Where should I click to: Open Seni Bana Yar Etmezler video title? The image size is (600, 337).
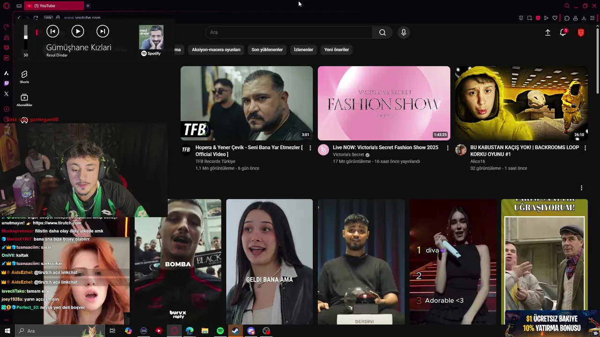click(x=249, y=151)
